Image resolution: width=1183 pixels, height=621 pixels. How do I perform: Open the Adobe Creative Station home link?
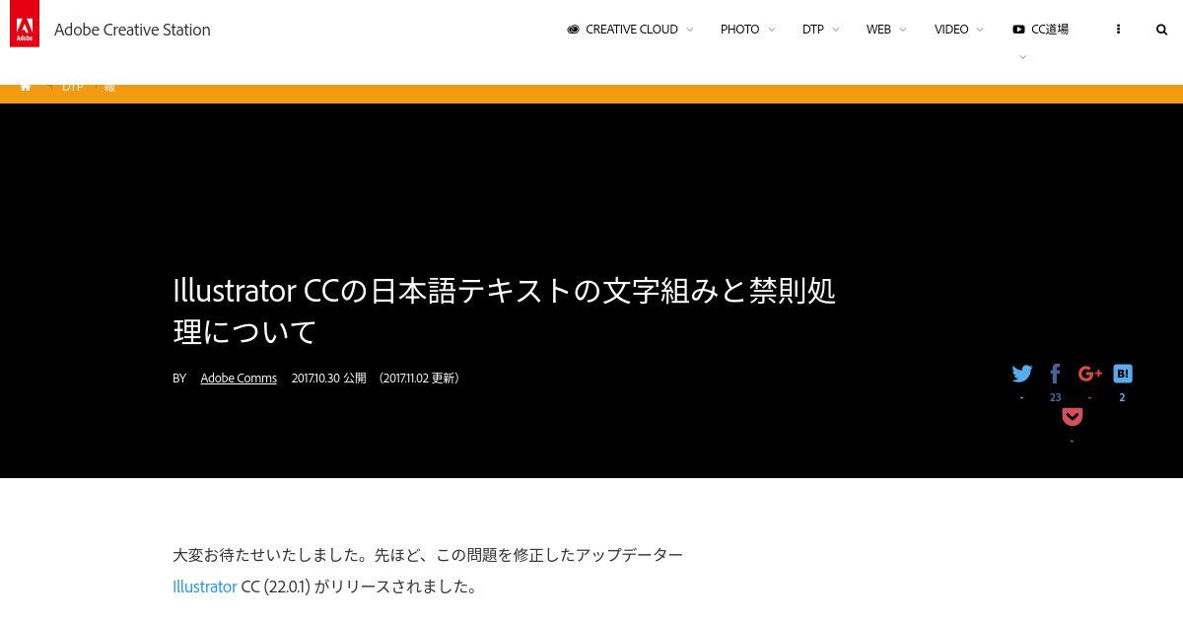click(x=132, y=30)
